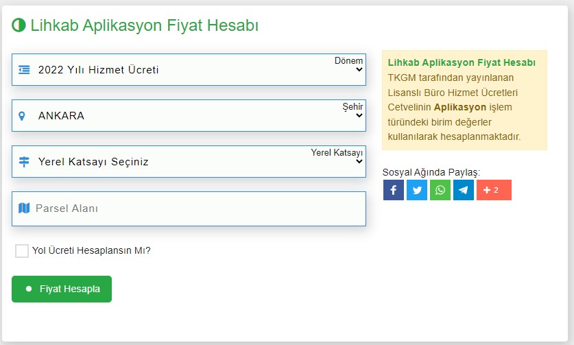Click the signpost icon in Yerel Katsayı field

click(24, 161)
